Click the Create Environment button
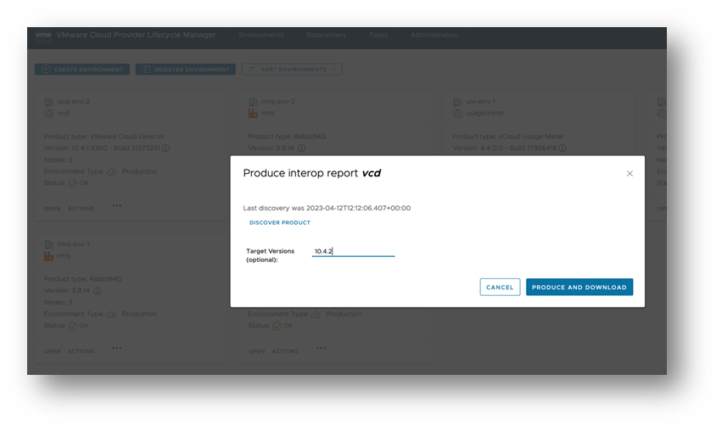This screenshot has height=430, width=722. (82, 70)
